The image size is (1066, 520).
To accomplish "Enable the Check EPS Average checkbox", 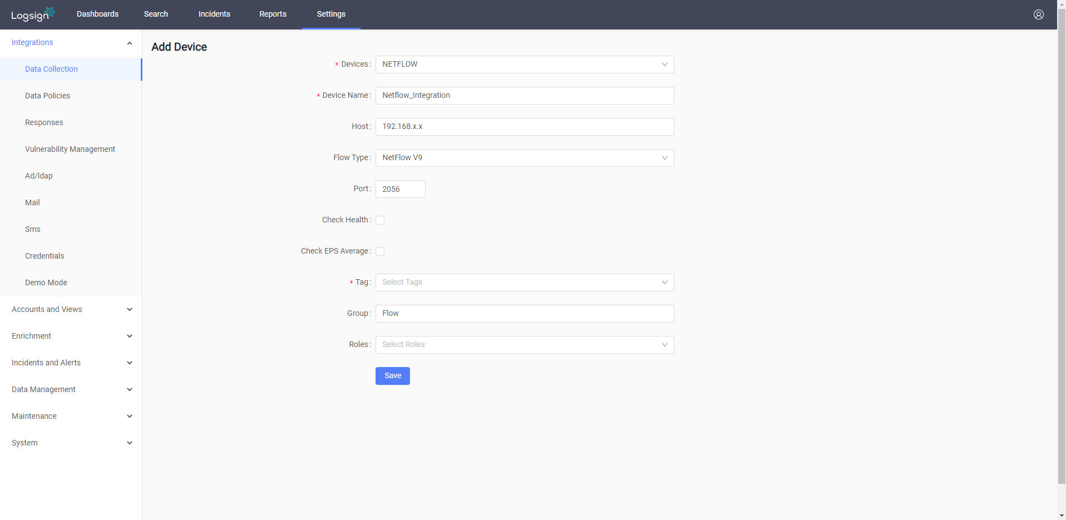I will click(379, 251).
